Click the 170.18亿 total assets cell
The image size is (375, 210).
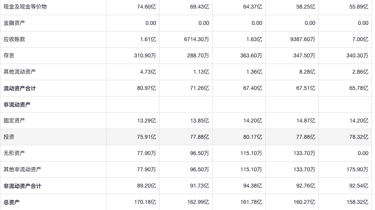(x=145, y=202)
